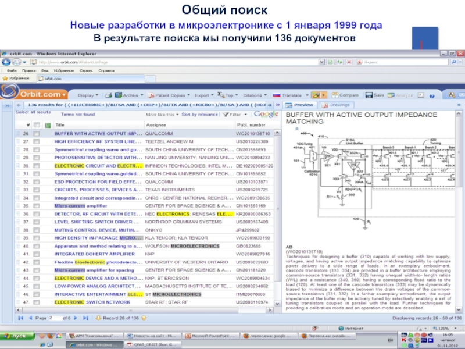Screen dimensions: 465x349
Task: Check the box for record 44
Action: click(36, 279)
